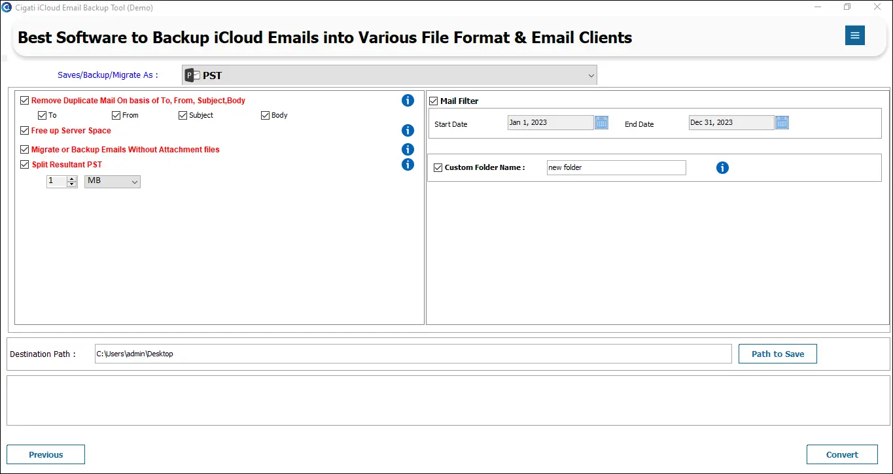Screen dimensions: 893x474
Task: Open Start Date calendar picker icon
Action: pyautogui.click(x=601, y=122)
